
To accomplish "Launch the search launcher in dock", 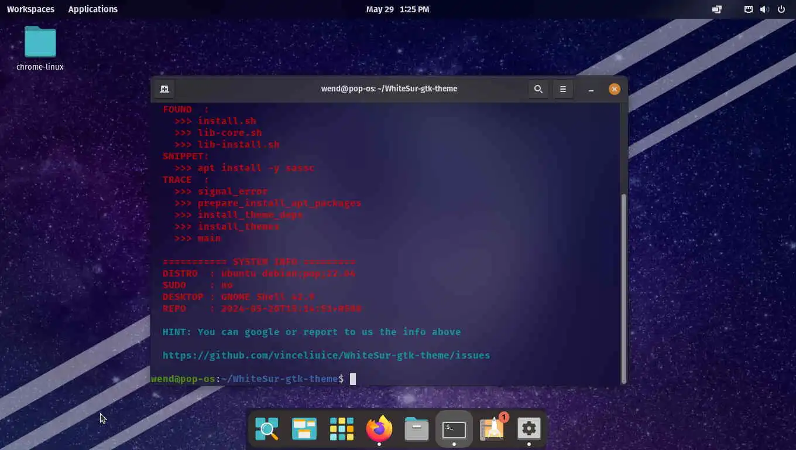I will click(267, 429).
